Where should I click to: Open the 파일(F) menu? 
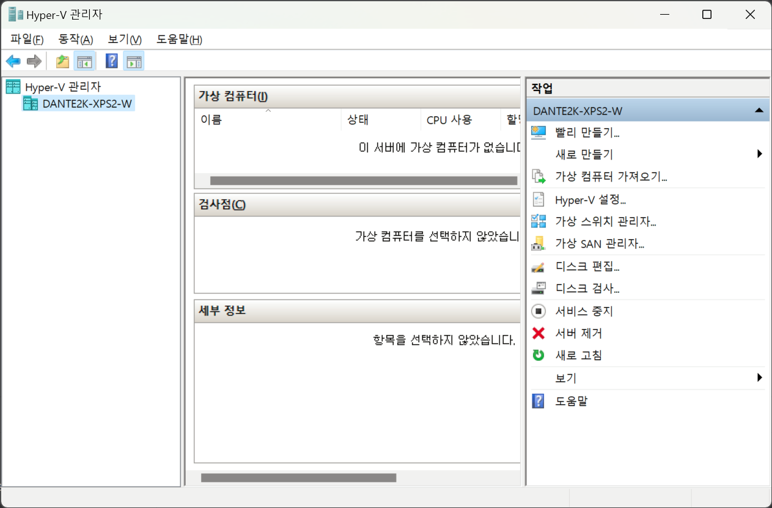click(28, 40)
